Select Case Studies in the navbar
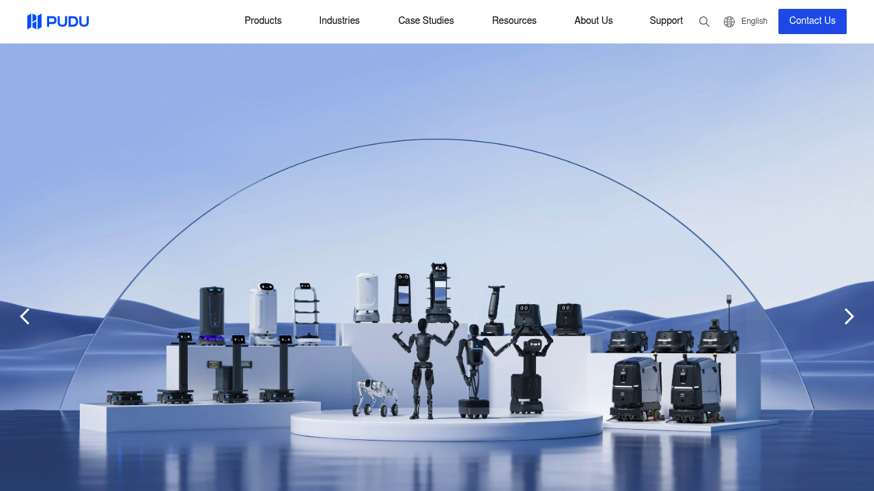Image resolution: width=874 pixels, height=491 pixels. (426, 21)
